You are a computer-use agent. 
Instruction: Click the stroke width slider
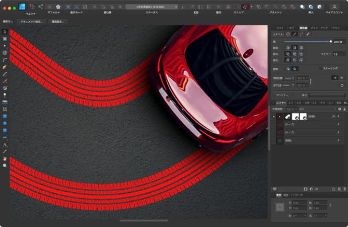[308, 41]
